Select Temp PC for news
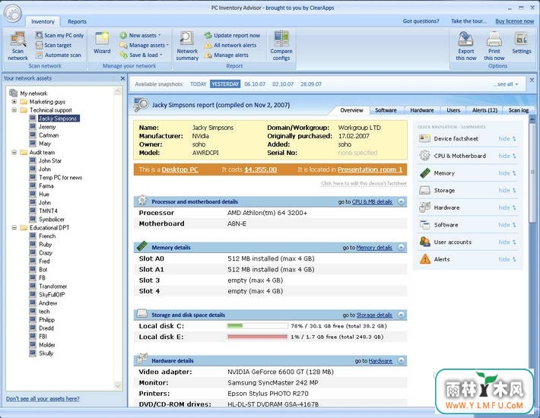The image size is (540, 418). [60, 178]
